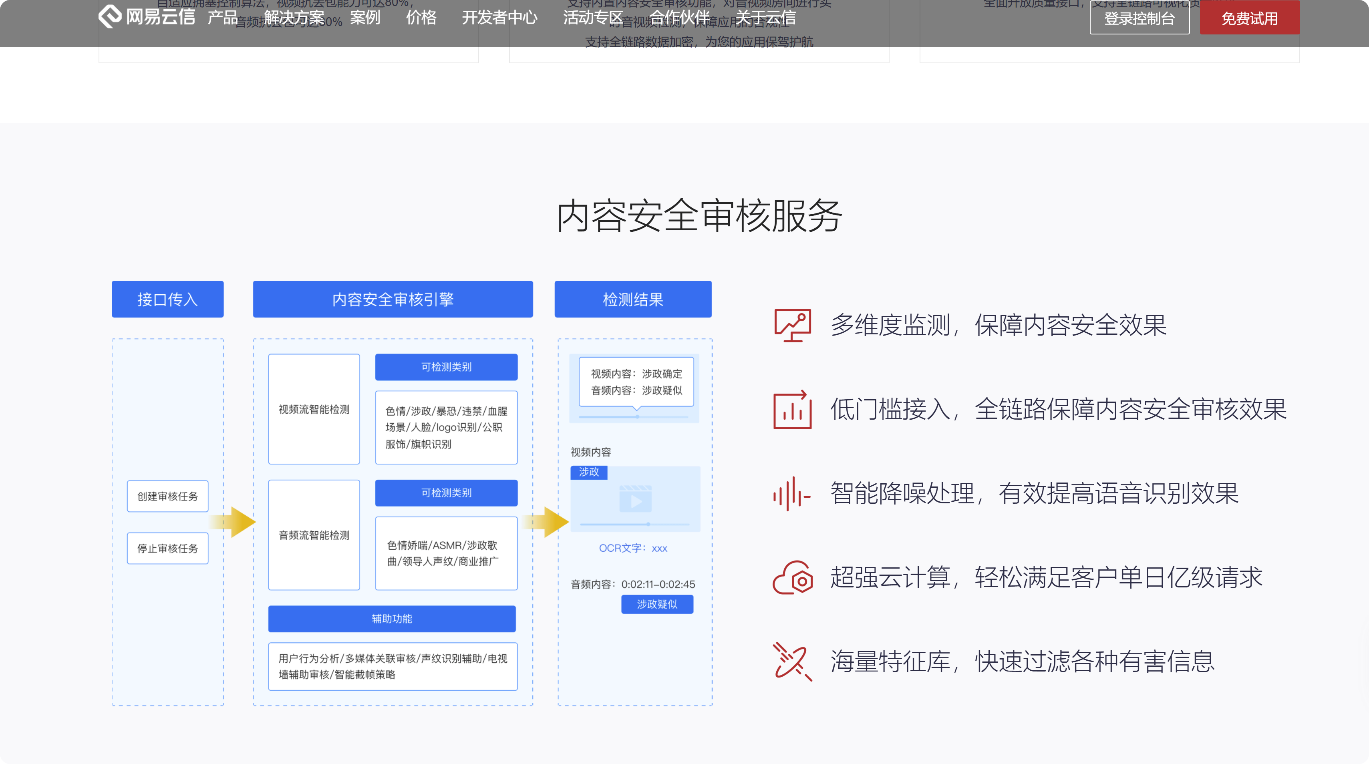The width and height of the screenshot is (1369, 764).
Task: Click the red 免费试用 button
Action: 1249,18
